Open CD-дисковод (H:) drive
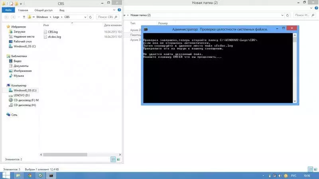 click(25, 105)
